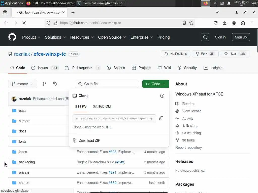
Task: Switch to Pull requests tab
Action: pyautogui.click(x=83, y=68)
